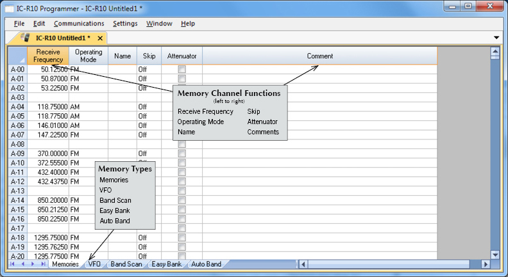508x277 pixels.
Task: Click the Name cell for row A-06
Action: (123, 125)
